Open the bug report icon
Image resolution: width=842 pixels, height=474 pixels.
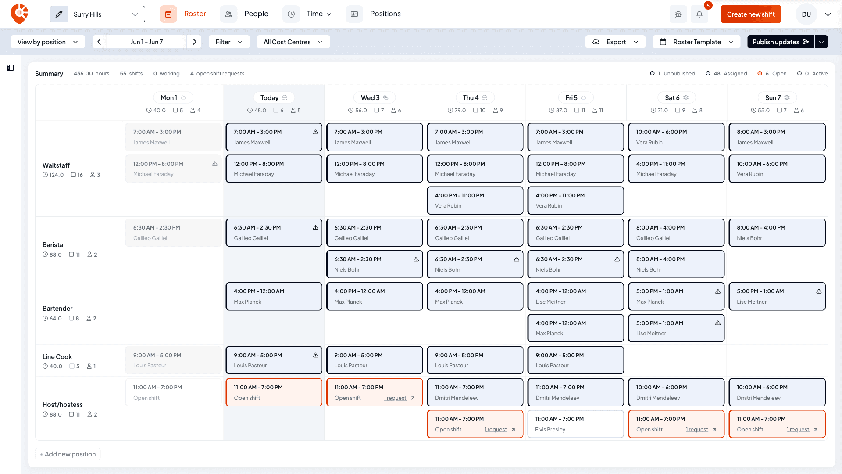[x=678, y=14]
